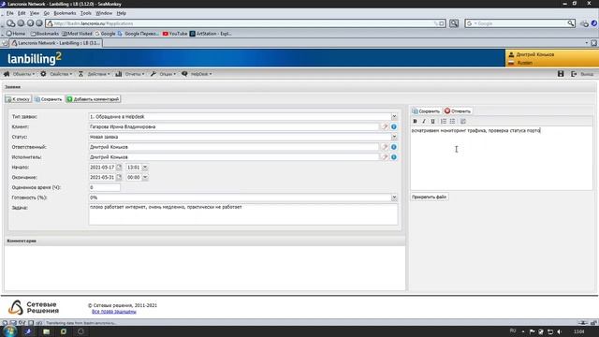Open the File menu

tap(10, 13)
